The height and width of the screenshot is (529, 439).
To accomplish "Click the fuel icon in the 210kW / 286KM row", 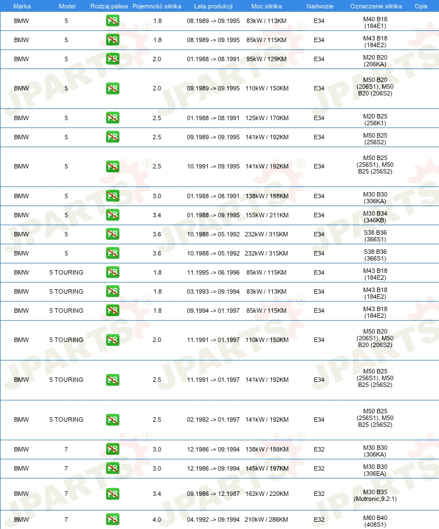I will pyautogui.click(x=113, y=519).
